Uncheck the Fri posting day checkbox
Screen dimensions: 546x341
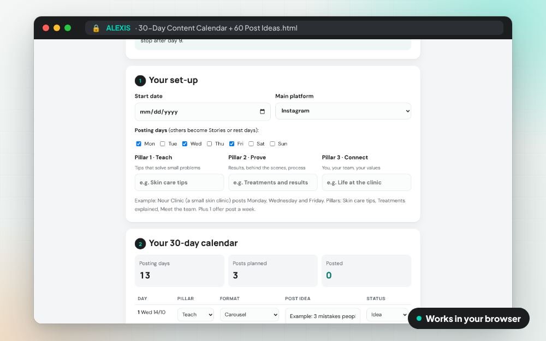232,143
